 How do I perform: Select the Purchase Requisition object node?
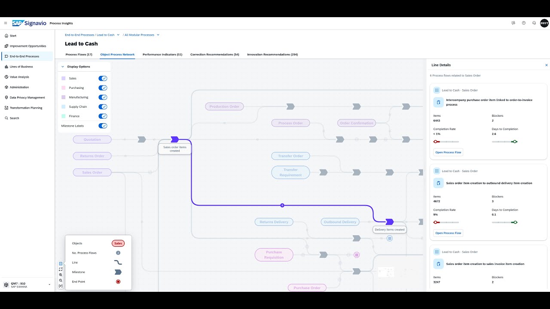point(274,255)
